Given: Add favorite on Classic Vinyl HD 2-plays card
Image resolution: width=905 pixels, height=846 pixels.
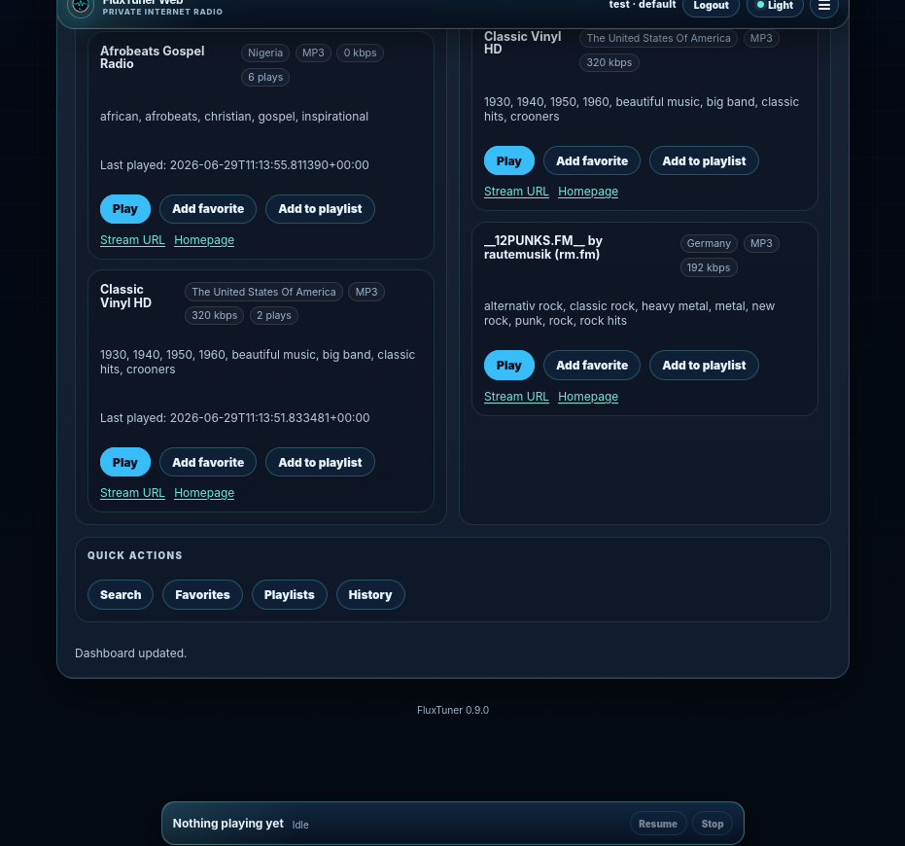Looking at the screenshot, I should [208, 463].
